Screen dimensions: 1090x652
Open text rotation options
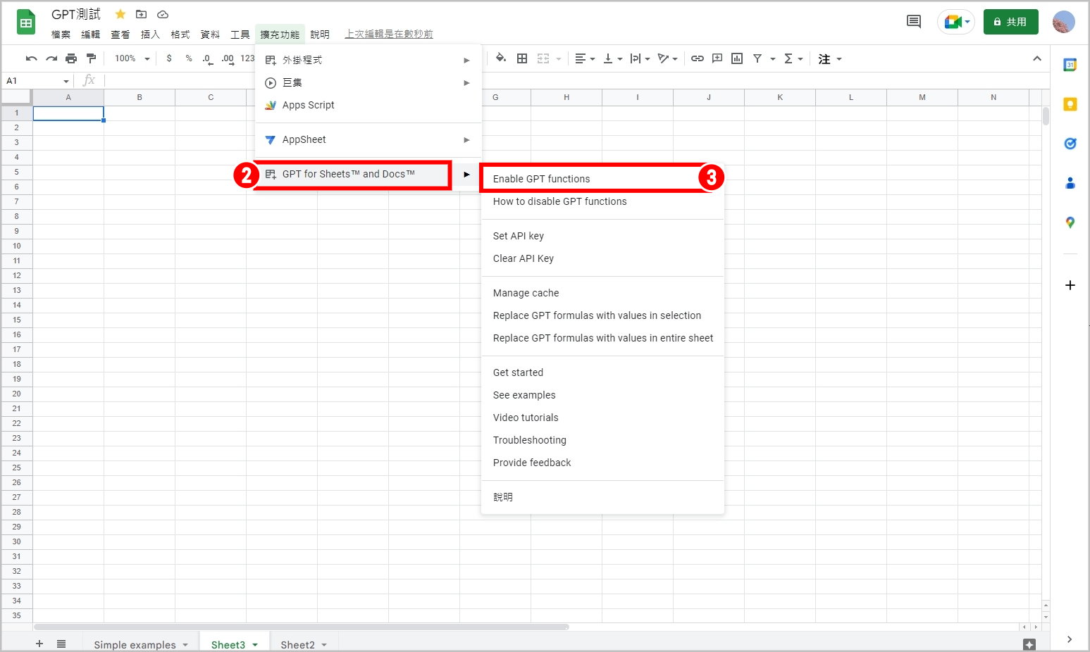pyautogui.click(x=667, y=58)
